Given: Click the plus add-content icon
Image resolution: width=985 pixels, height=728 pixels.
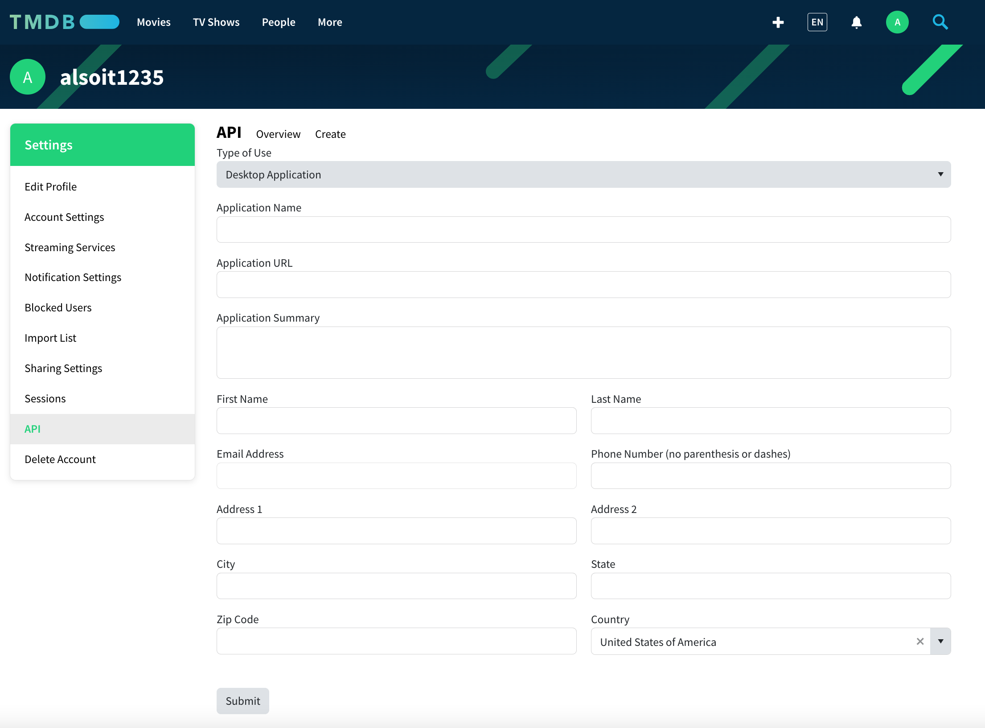Looking at the screenshot, I should (x=778, y=22).
